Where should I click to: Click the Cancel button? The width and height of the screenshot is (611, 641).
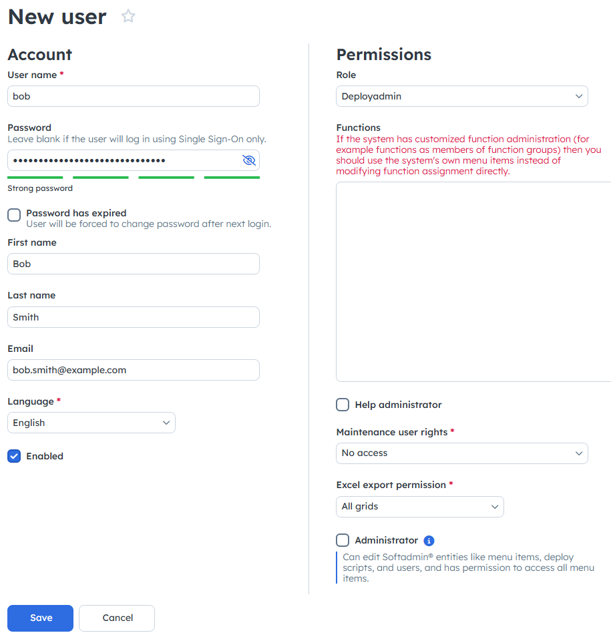click(x=117, y=618)
